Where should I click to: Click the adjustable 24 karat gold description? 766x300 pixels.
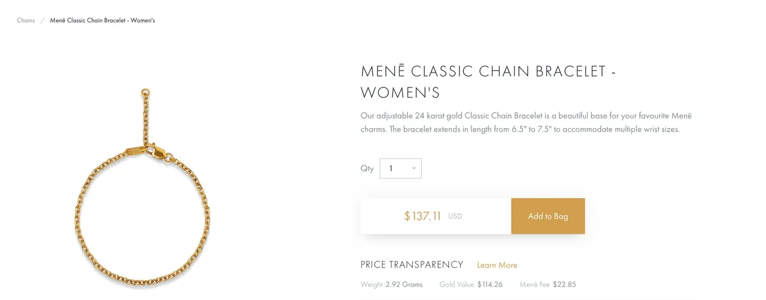pyautogui.click(x=526, y=122)
